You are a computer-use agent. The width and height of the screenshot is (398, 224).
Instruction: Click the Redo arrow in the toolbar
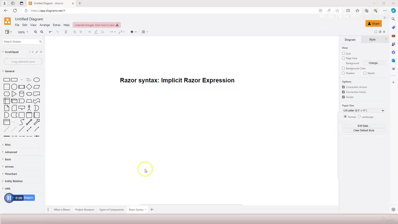(57, 32)
